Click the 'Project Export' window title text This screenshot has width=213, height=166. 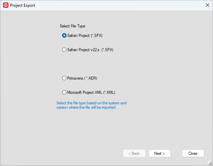[x=23, y=5]
